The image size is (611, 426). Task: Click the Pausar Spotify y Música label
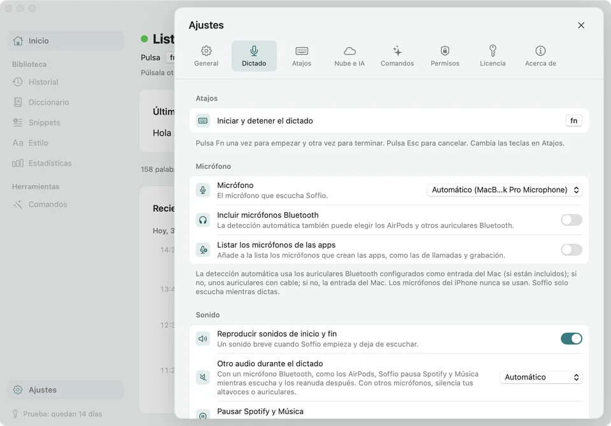tap(260, 411)
